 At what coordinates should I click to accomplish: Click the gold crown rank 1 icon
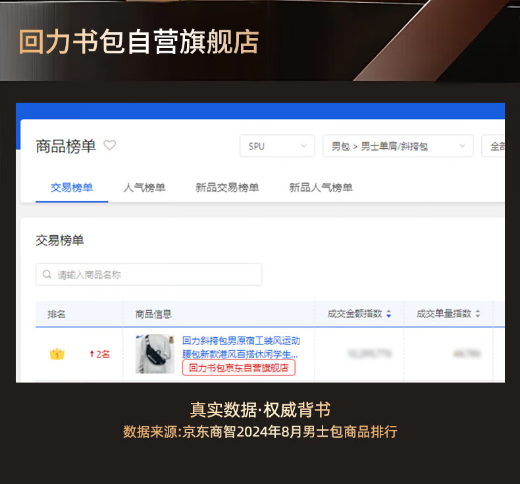(x=57, y=354)
